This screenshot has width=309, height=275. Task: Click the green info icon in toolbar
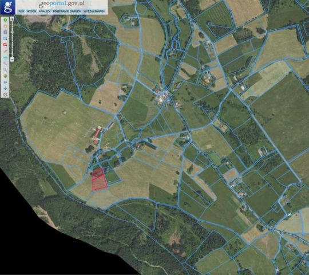5,20
